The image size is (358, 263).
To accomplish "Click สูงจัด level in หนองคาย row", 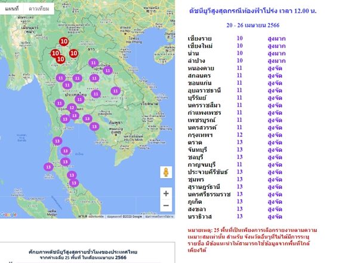I will click(275, 68).
